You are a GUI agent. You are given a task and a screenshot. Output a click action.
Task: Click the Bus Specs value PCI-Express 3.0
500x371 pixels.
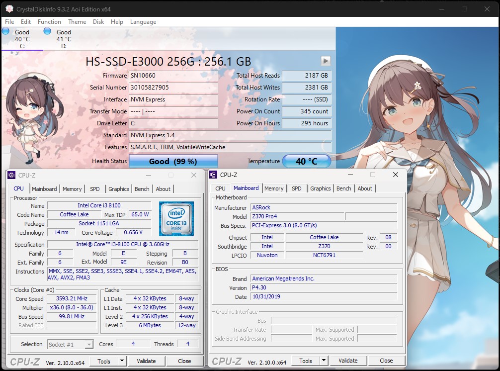click(x=324, y=225)
